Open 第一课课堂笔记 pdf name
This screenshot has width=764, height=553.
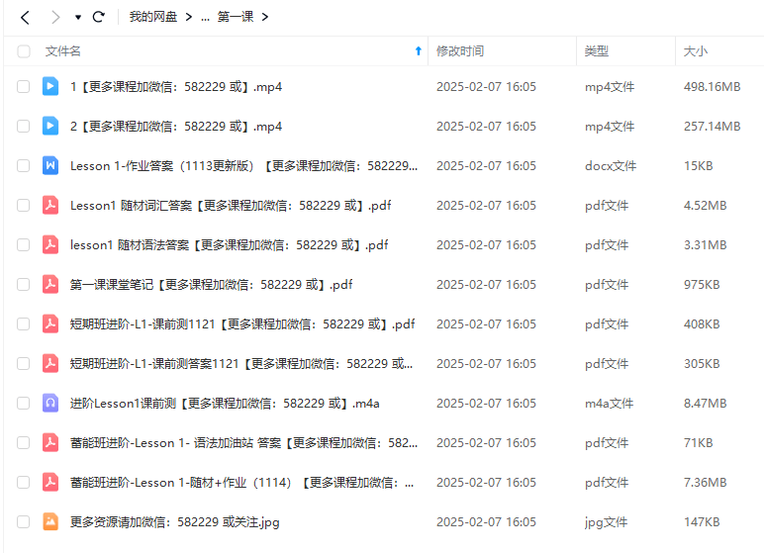[x=211, y=284]
